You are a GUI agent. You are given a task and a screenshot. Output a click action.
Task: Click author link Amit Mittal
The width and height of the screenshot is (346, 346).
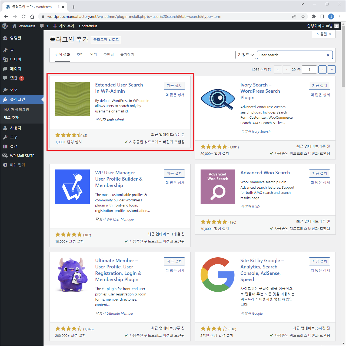coord(115,120)
